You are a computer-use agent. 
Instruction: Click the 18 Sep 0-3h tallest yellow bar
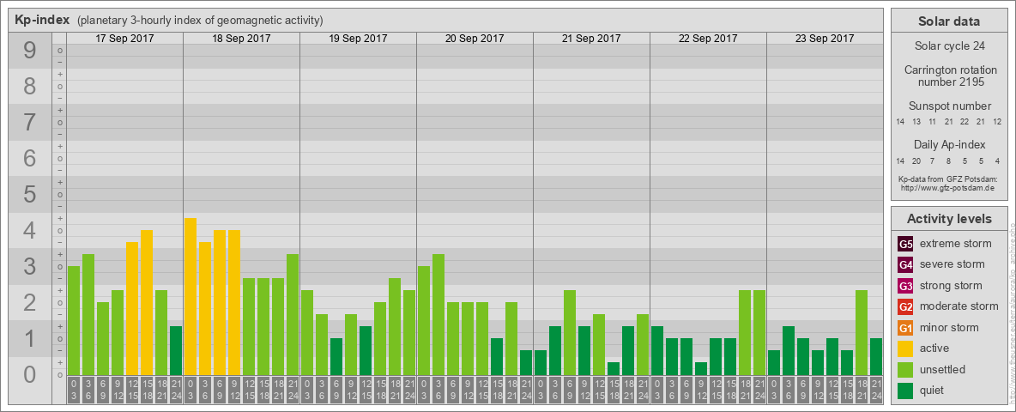point(190,297)
